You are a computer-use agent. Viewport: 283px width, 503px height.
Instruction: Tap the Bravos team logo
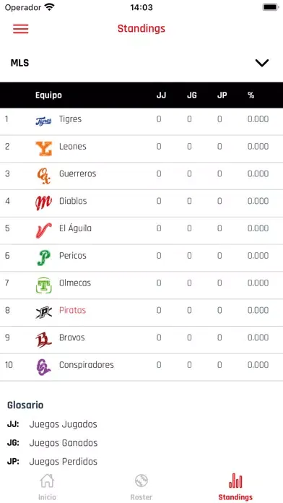tap(43, 340)
